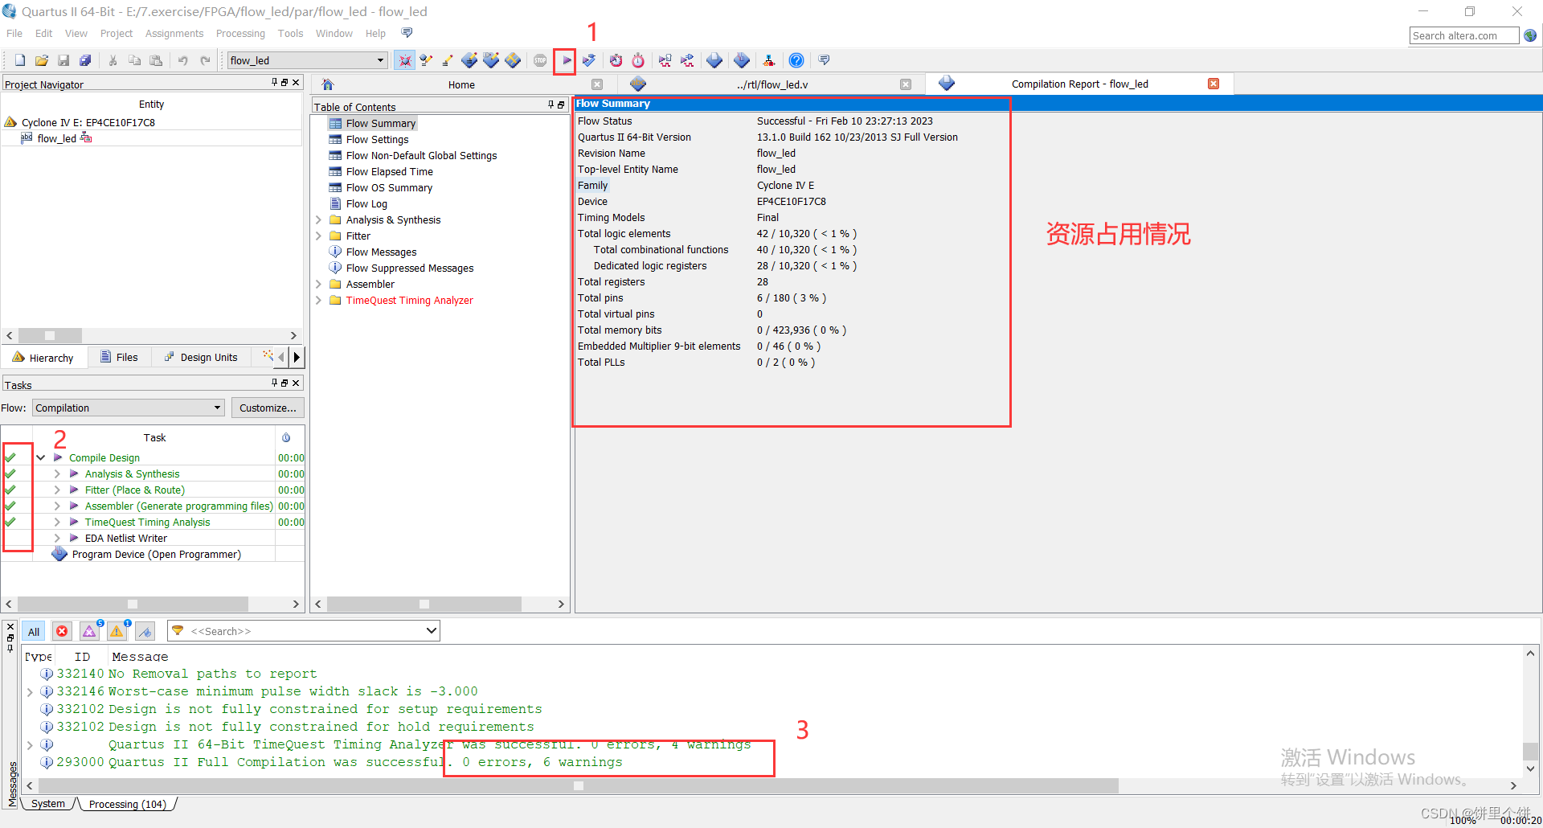Screen dimensions: 1543x828
Task: Expand Analysis & Synthesis folder in contents
Action: coord(318,219)
